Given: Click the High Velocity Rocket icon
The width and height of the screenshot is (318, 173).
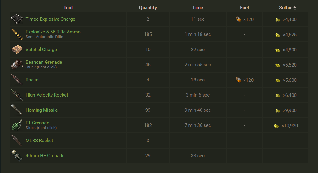Looking at the screenshot, I should pyautogui.click(x=17, y=95).
